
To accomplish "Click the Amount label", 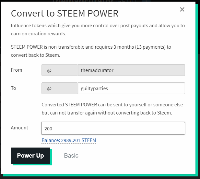I will tap(19, 128).
